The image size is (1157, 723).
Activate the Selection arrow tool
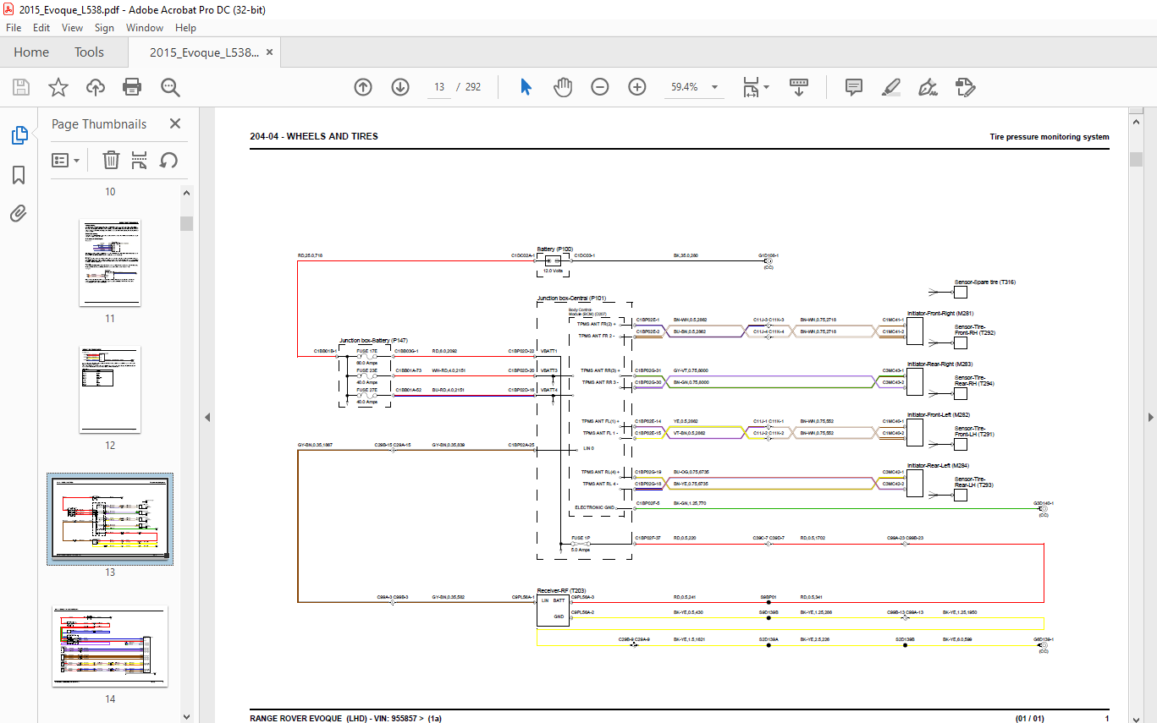526,87
